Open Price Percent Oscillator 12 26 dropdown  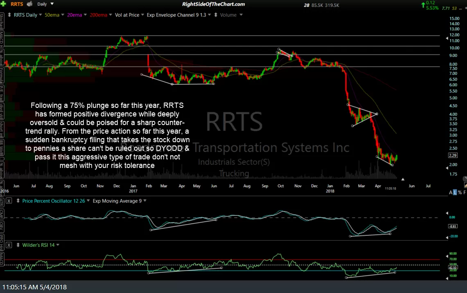pos(88,201)
